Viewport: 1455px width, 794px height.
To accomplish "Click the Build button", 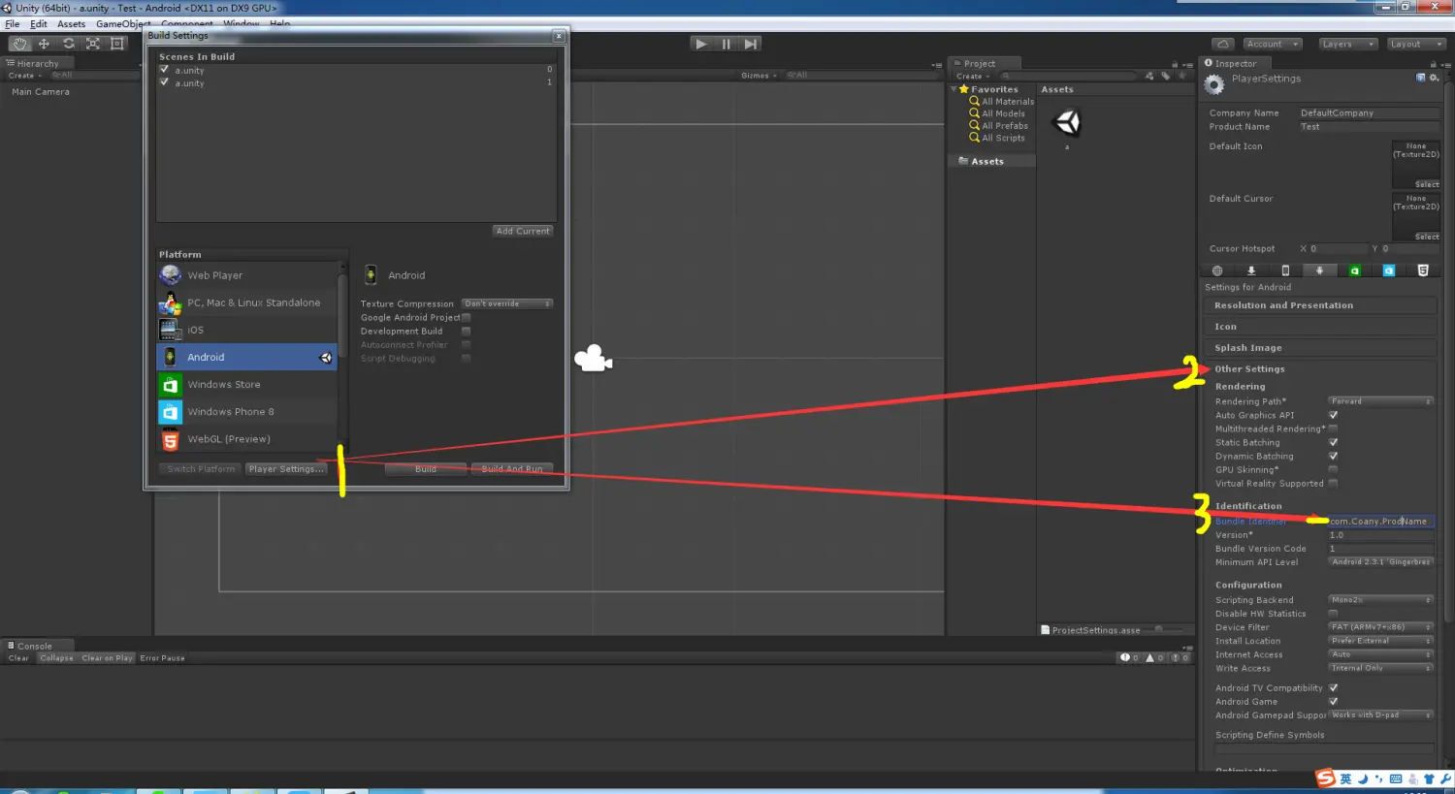I will click(426, 469).
